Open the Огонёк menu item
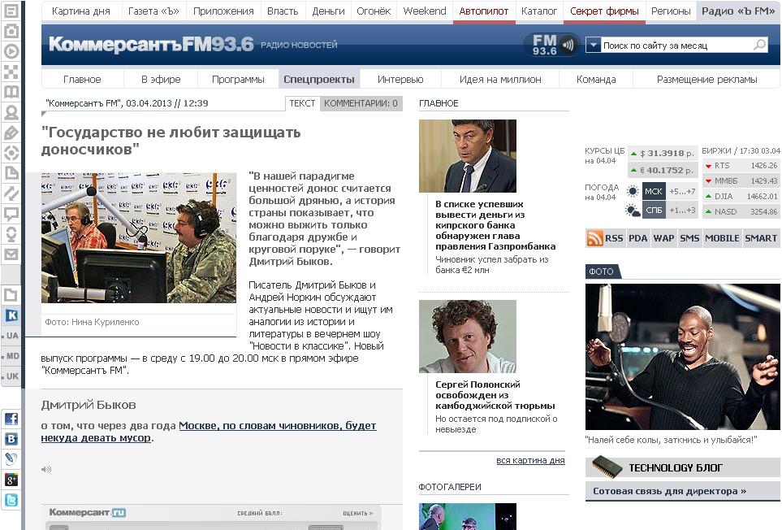The height and width of the screenshot is (530, 782). pyautogui.click(x=374, y=11)
